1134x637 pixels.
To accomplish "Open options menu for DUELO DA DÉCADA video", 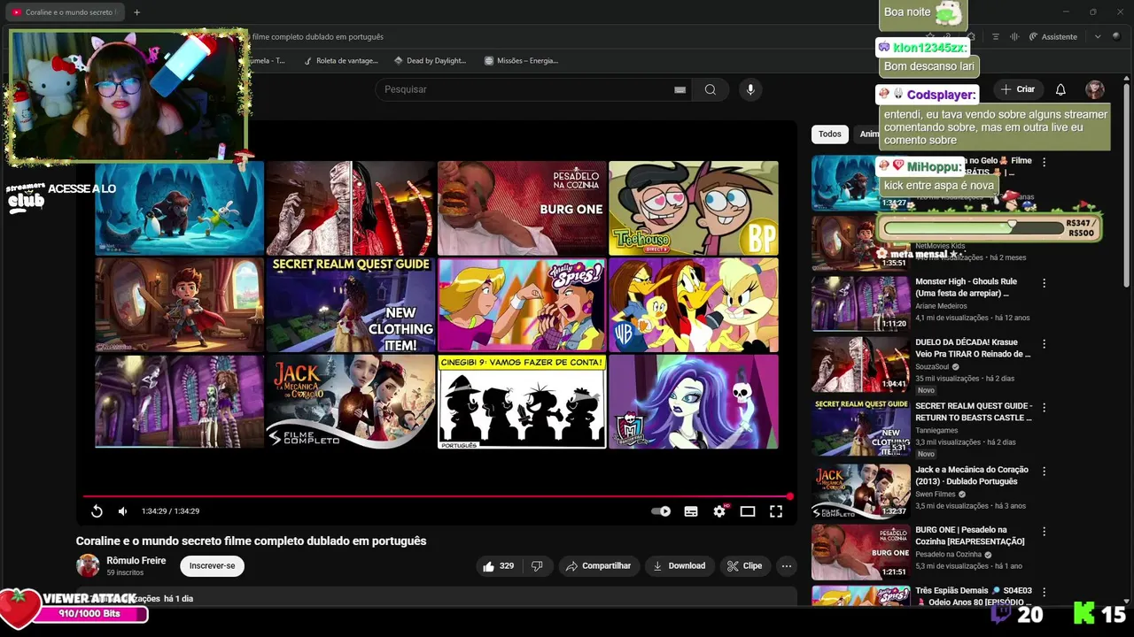I will (1045, 343).
